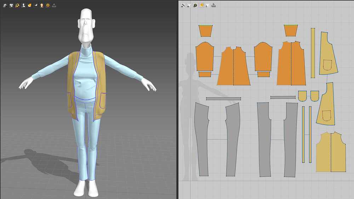The height and width of the screenshot is (199, 354).
Task: Select the top-right orange collar pattern piece
Action: click(x=291, y=31)
